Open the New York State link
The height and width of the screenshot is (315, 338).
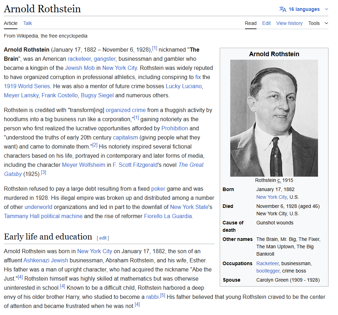coord(189,207)
